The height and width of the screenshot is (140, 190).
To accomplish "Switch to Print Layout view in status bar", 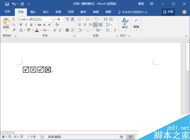I will click(x=130, y=137).
